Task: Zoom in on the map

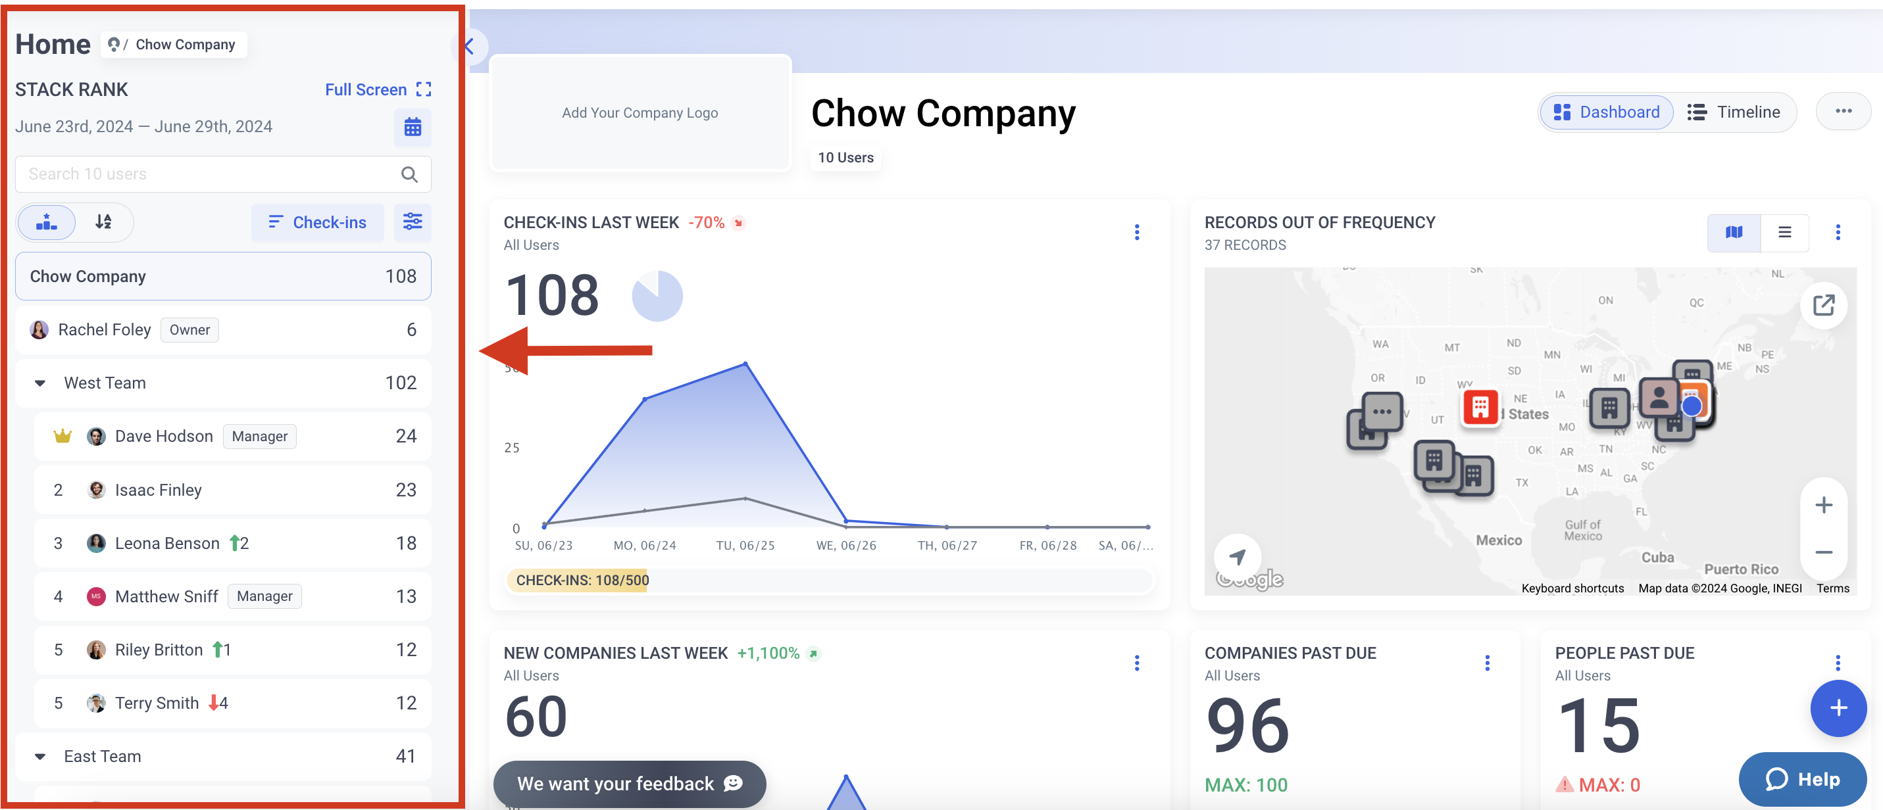Action: click(x=1824, y=505)
